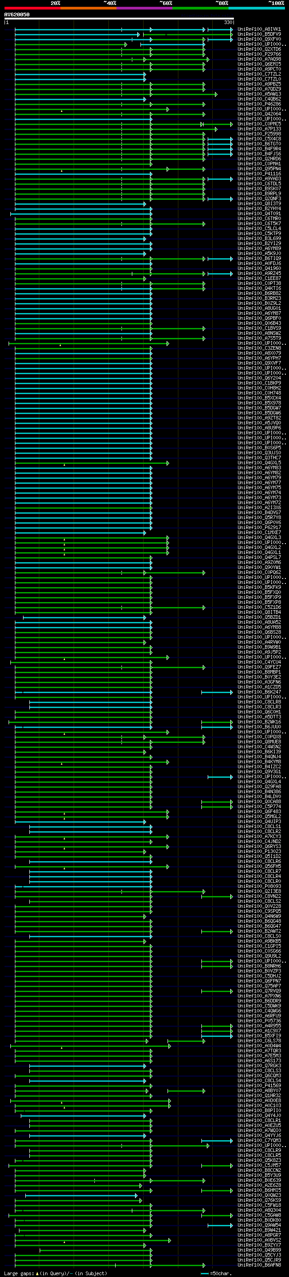Viewport: 289px width, 1277px height.
Task: Select label UniRef100_Q29FA8
Action: click(x=259, y=787)
